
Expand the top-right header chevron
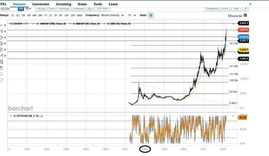(250, 4)
